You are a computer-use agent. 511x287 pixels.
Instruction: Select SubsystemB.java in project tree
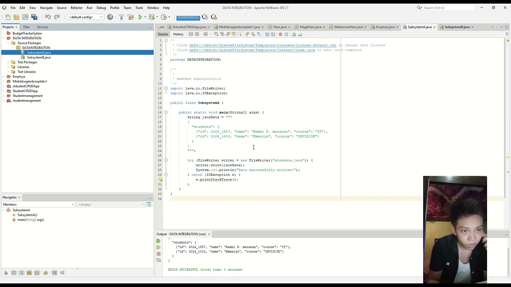[x=39, y=57]
